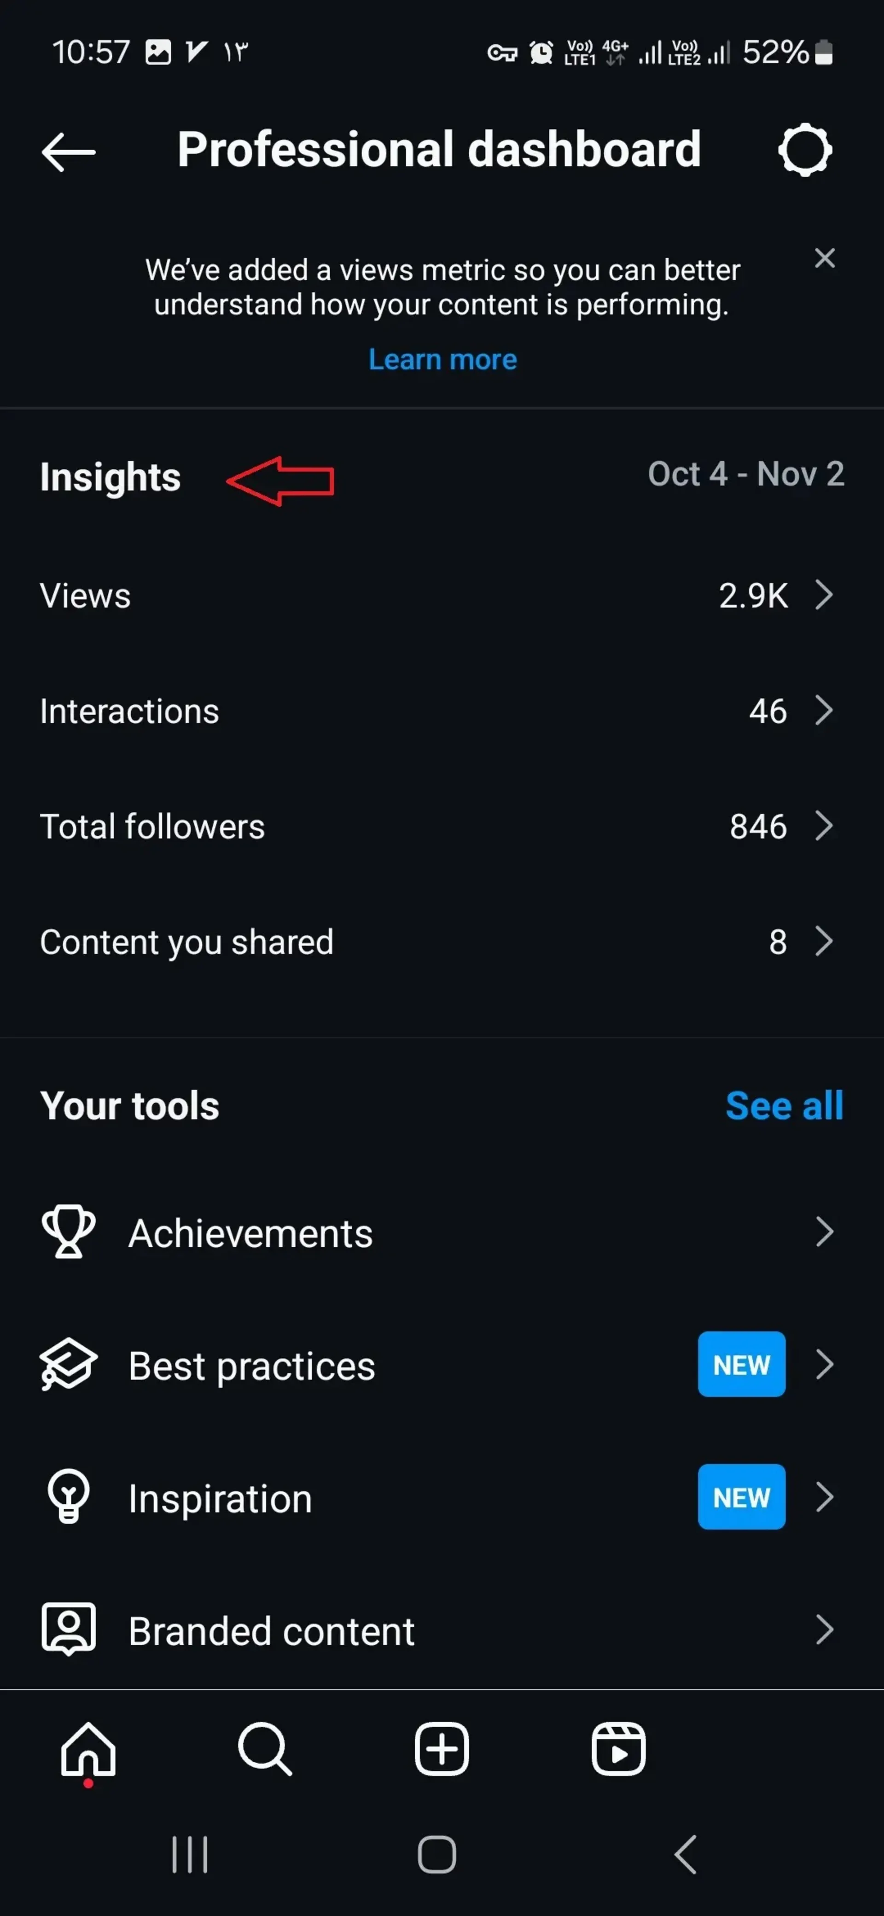Follow the Learn more link
884x1916 pixels.
(x=442, y=359)
